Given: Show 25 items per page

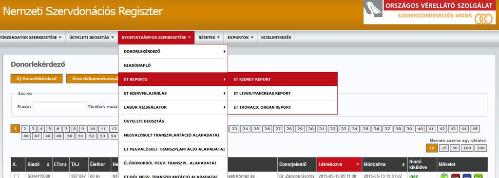Looking at the screenshot, I should pos(443,148).
